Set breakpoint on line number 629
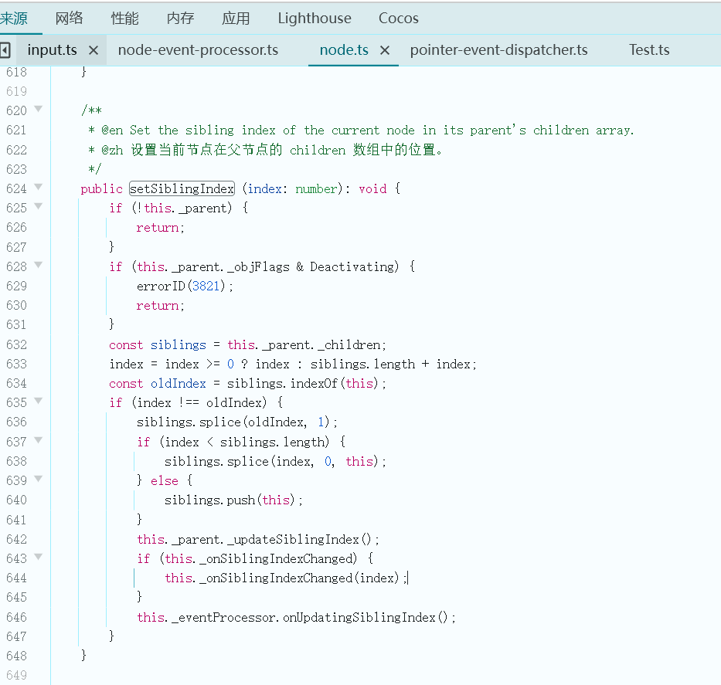Viewport: 721px width, 685px height. (16, 287)
